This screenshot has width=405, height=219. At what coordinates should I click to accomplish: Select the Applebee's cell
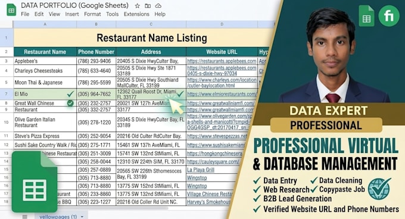[x=45, y=61]
